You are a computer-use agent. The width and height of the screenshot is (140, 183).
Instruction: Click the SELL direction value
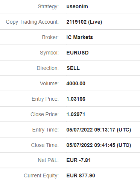point(73,68)
